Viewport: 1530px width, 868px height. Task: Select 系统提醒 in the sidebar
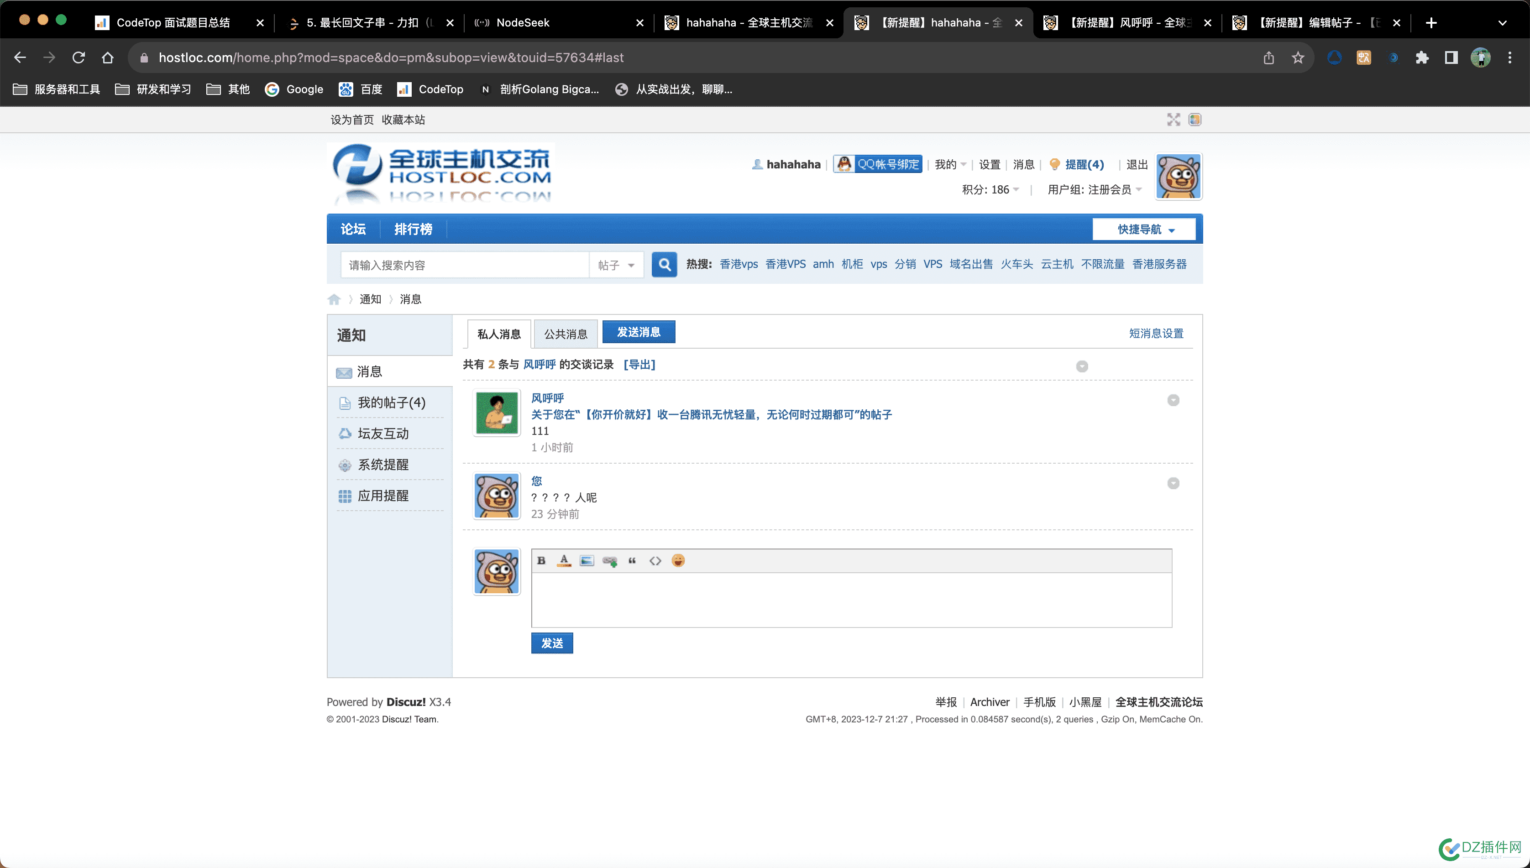point(383,465)
